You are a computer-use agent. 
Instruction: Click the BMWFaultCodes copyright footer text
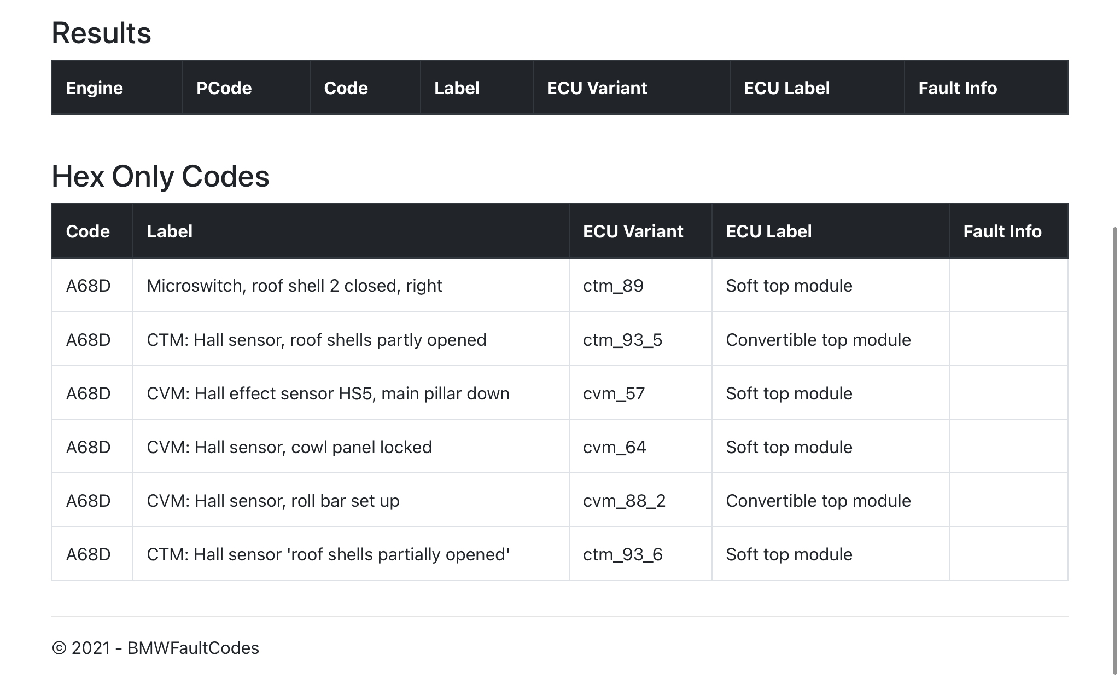155,648
